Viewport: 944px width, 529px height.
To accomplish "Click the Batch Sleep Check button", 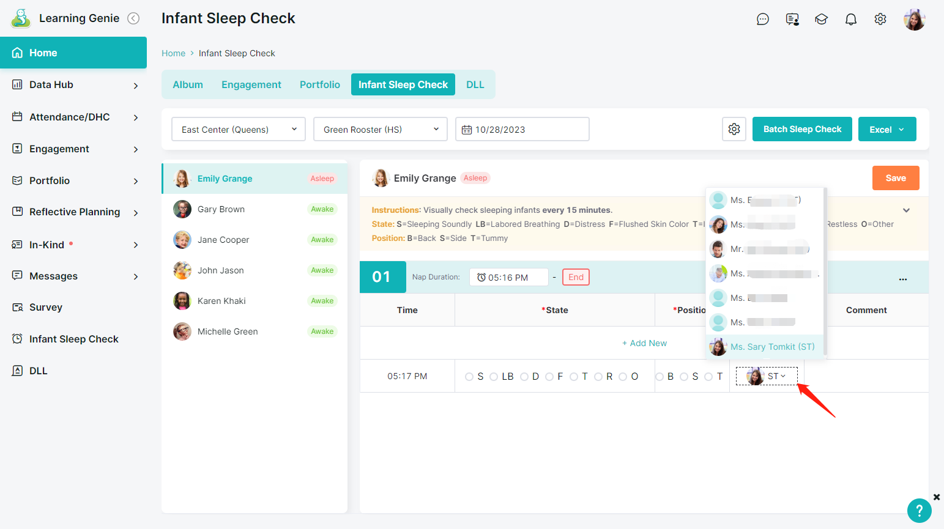I will [801, 129].
